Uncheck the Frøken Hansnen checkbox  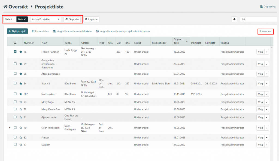pos(15,52)
